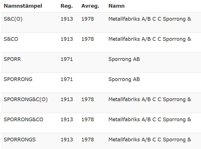Click 1913 registration year in SPORRONG&CO row

pyautogui.click(x=67, y=120)
